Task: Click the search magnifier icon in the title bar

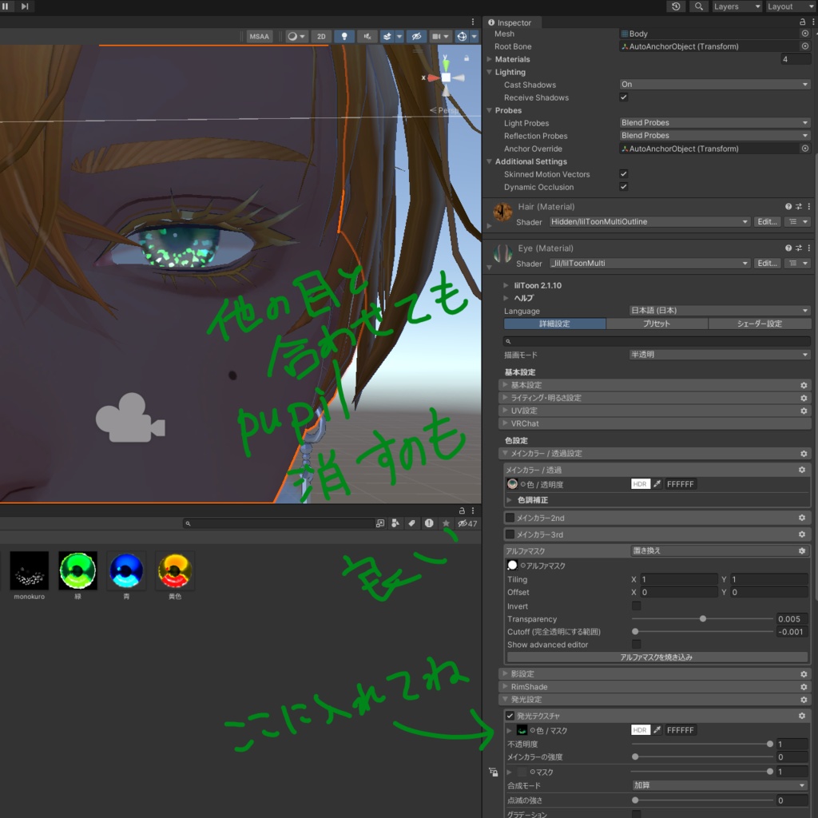Action: pyautogui.click(x=699, y=6)
